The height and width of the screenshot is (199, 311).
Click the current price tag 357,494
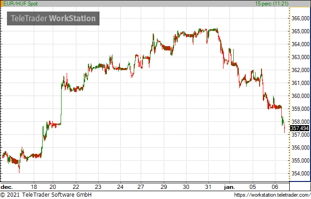(x=299, y=128)
